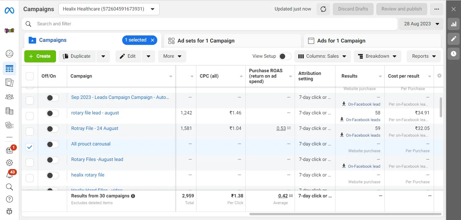Open Campaign column header sort arrow
Image resolution: width=461 pixels, height=220 pixels.
tap(171, 77)
